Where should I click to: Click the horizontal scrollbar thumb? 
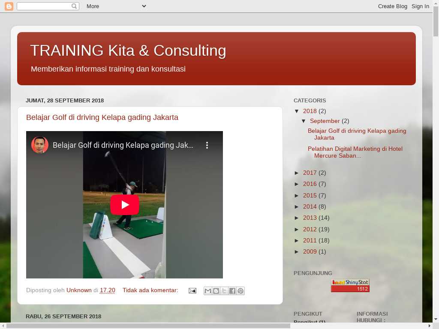(x=148, y=326)
